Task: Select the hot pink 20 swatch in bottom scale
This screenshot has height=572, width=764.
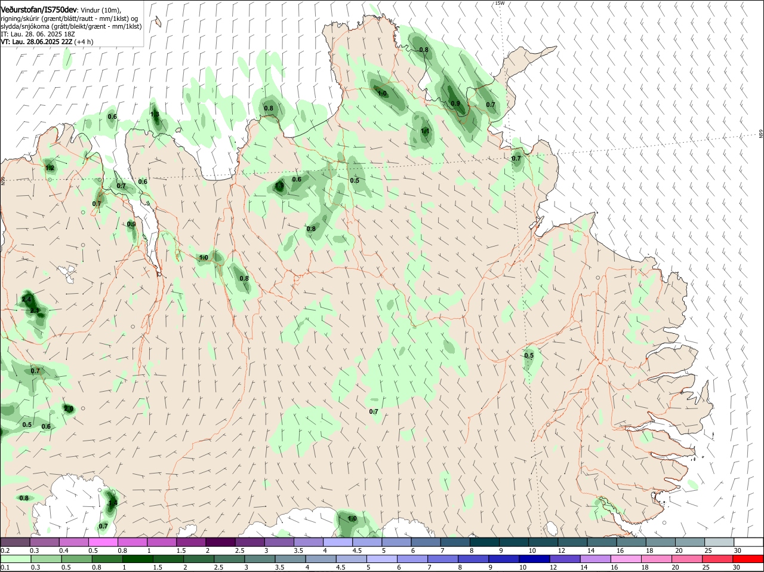Action: pyautogui.click(x=688, y=559)
